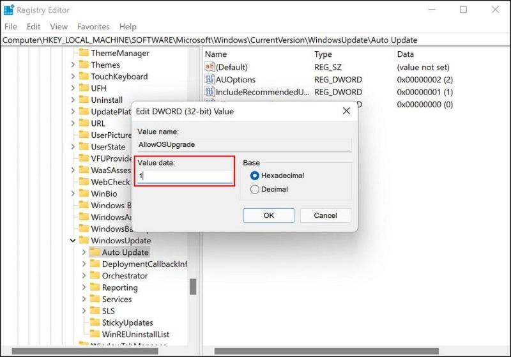Cancel the Edit DWORD dialog
Viewport: 511px width, 357px height.
(325, 215)
